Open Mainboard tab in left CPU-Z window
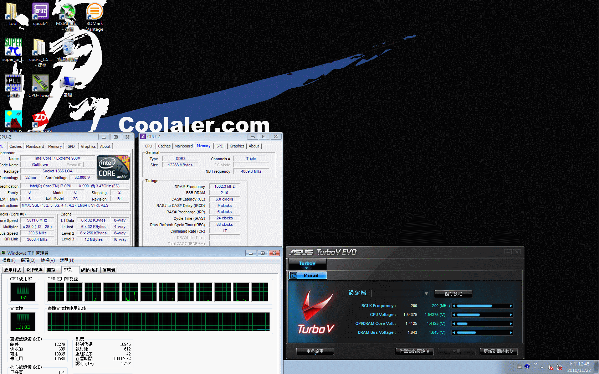The height and width of the screenshot is (374, 599). point(35,146)
